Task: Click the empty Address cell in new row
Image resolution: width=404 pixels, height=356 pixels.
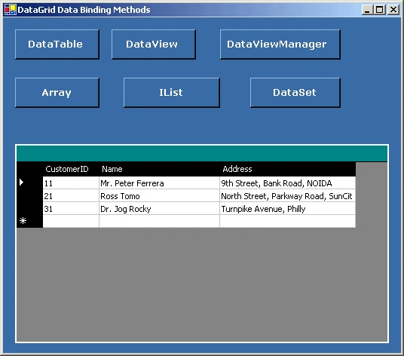Action: pyautogui.click(x=287, y=221)
